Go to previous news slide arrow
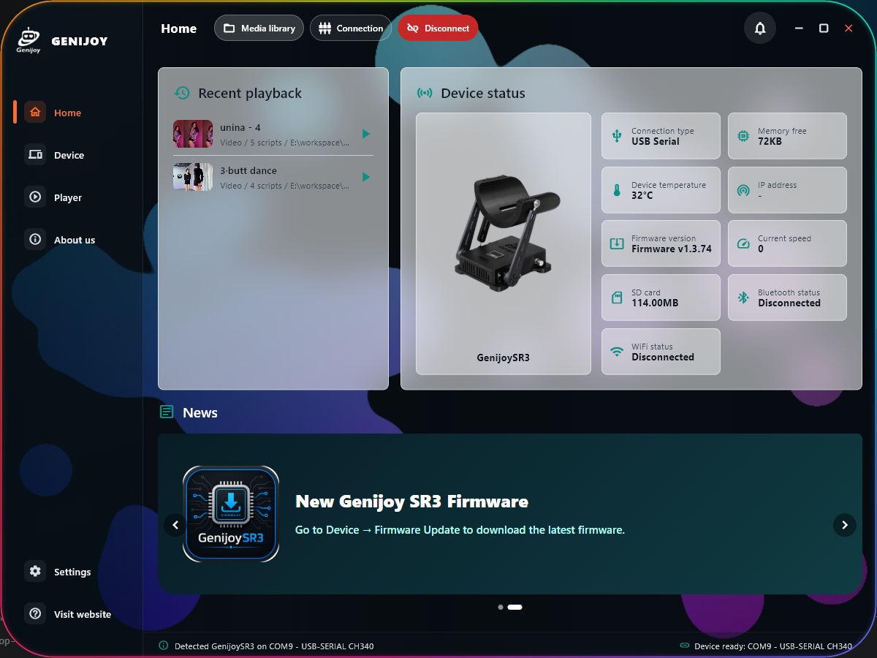This screenshot has height=658, width=877. 175,525
